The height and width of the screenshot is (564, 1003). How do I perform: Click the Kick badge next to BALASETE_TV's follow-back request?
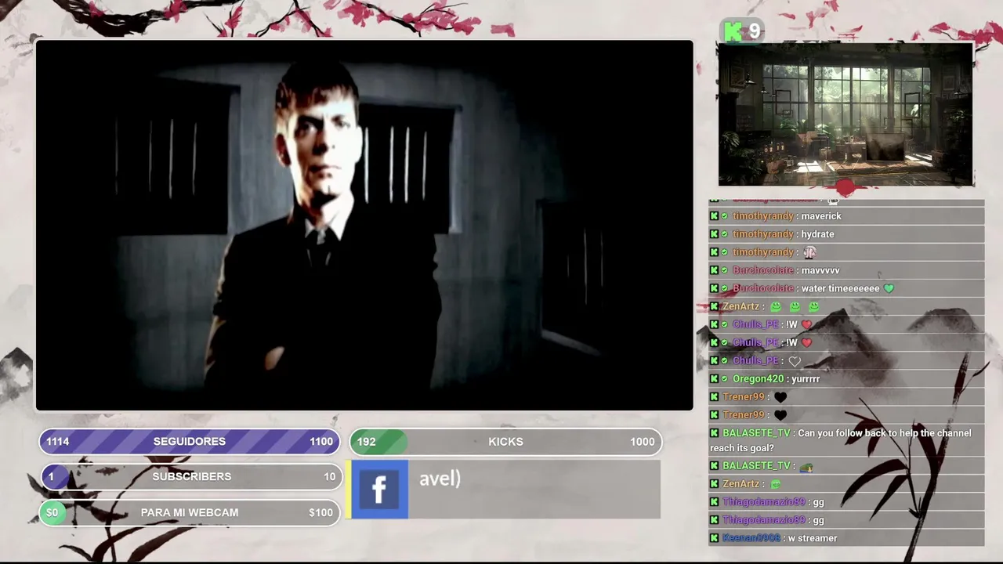pos(714,433)
